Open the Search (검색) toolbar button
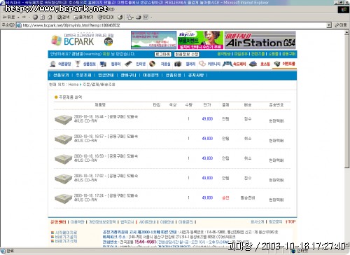 coord(63,17)
